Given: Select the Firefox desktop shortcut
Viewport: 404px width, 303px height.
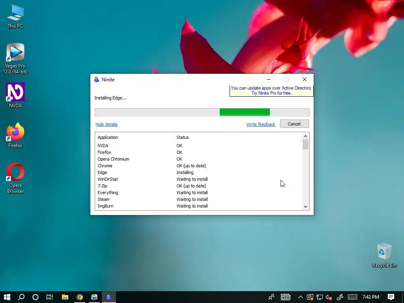Looking at the screenshot, I should 15,135.
